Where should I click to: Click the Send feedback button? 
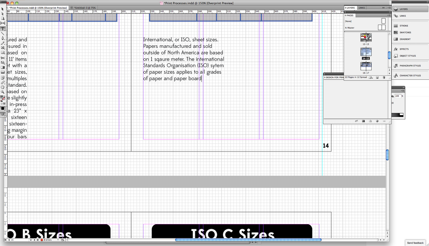(415, 243)
